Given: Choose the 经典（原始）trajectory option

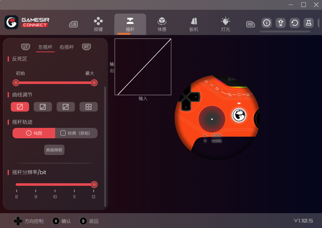Looking at the screenshot, I should click(x=76, y=133).
